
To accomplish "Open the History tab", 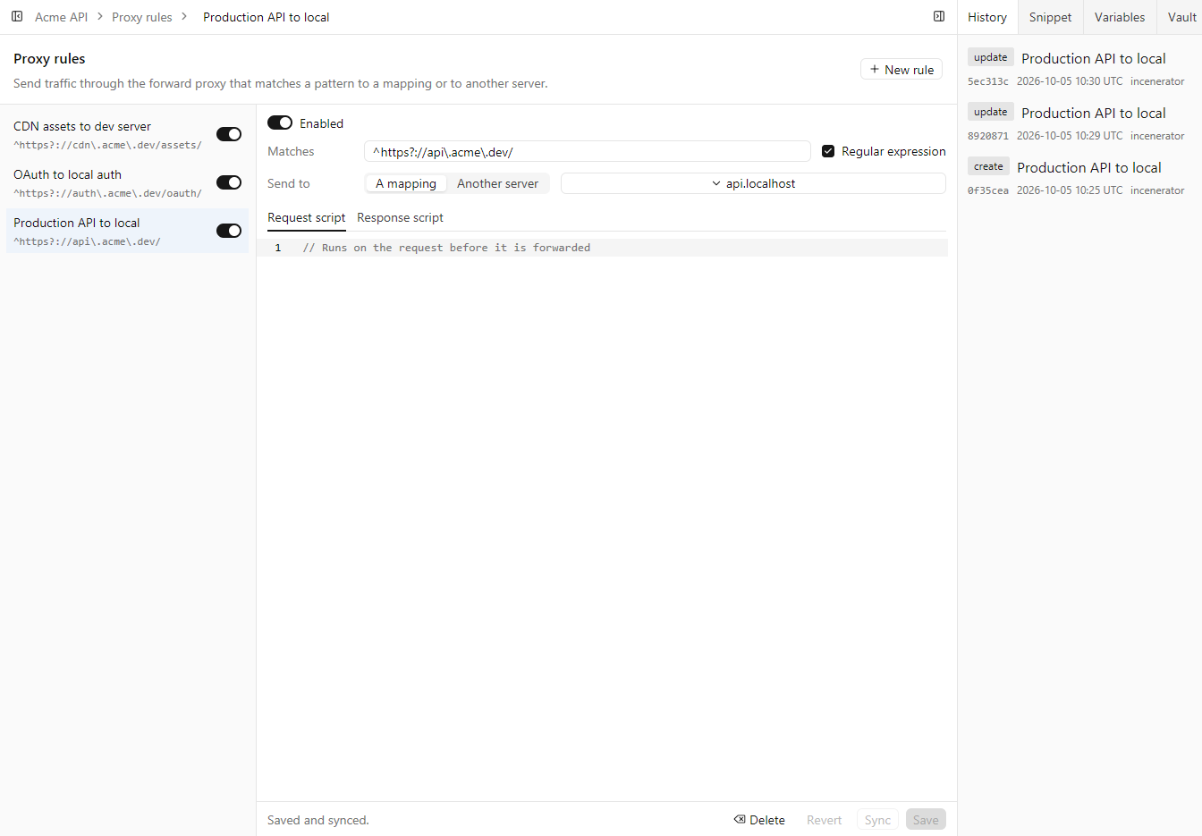I will click(987, 17).
